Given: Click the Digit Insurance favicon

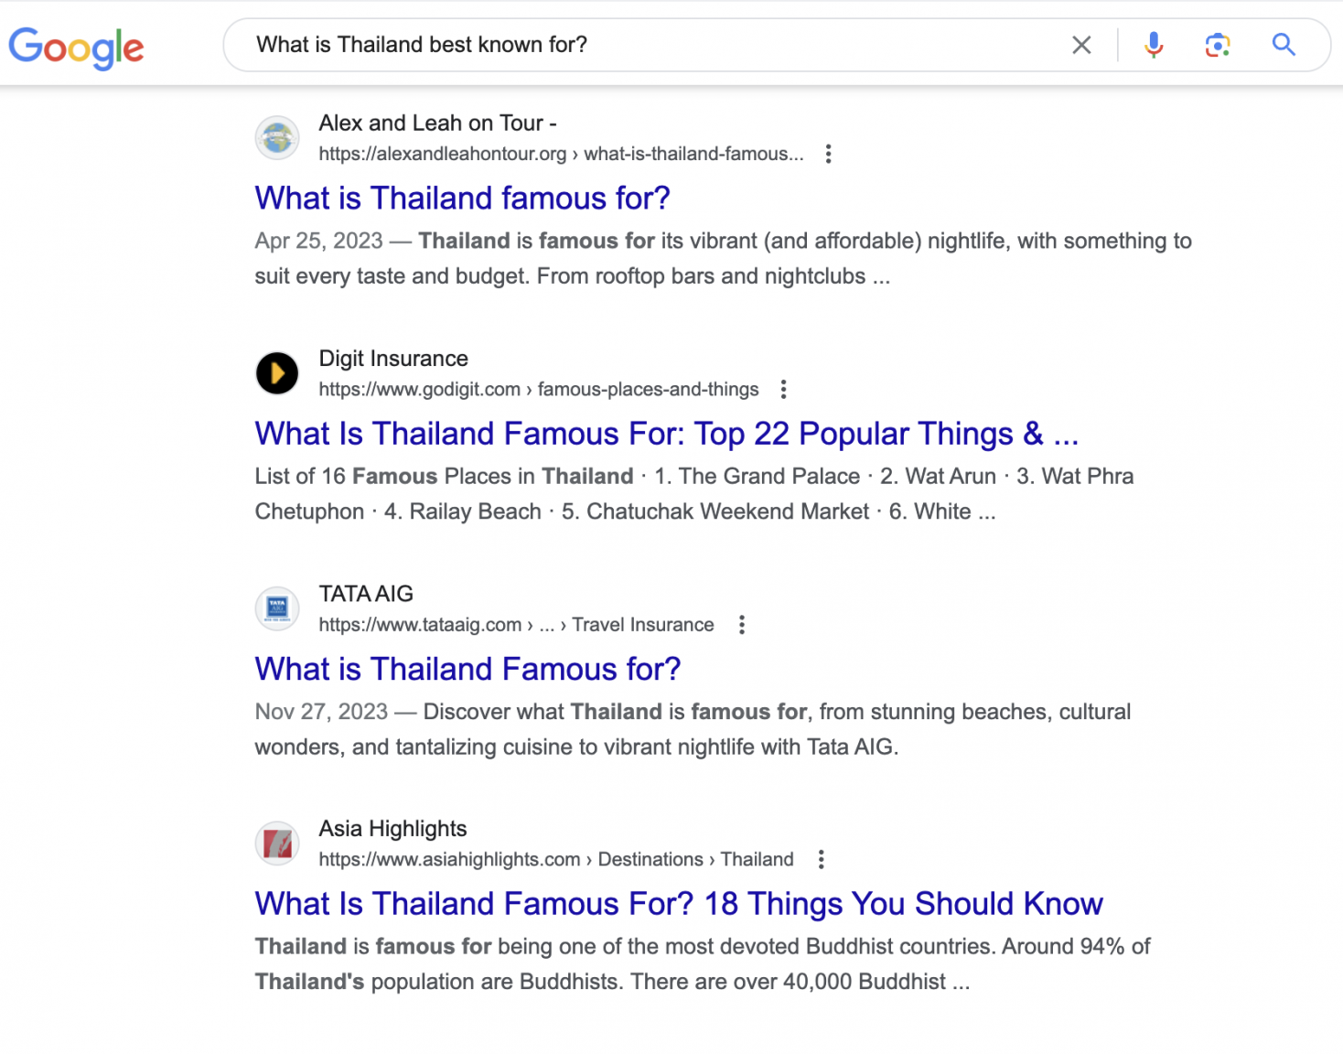Looking at the screenshot, I should coord(276,373).
